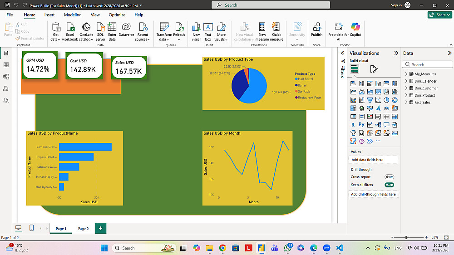The image size is (454, 255).
Task: Switch to the Modeling ribbon tab
Action: pyautogui.click(x=73, y=15)
